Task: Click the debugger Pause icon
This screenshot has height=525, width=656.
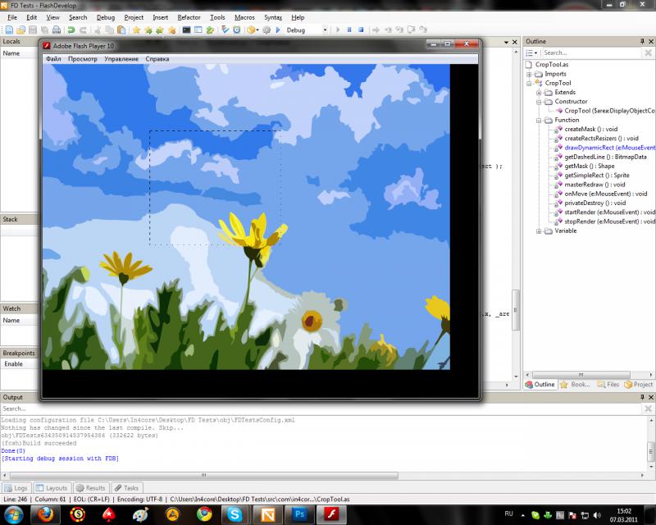Action: pyautogui.click(x=349, y=30)
